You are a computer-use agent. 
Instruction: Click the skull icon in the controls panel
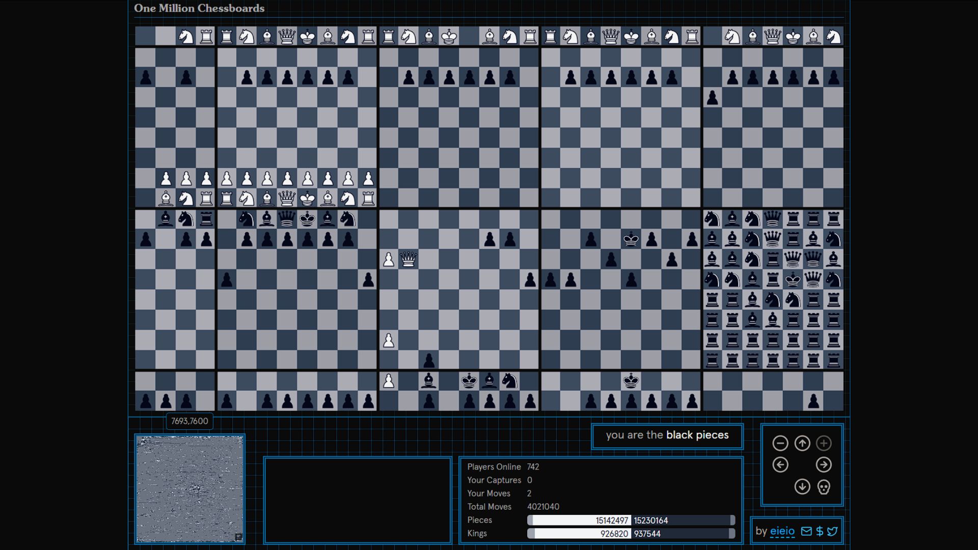824,487
